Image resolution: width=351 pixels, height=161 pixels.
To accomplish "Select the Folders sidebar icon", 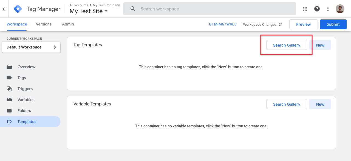I will point(9,111).
